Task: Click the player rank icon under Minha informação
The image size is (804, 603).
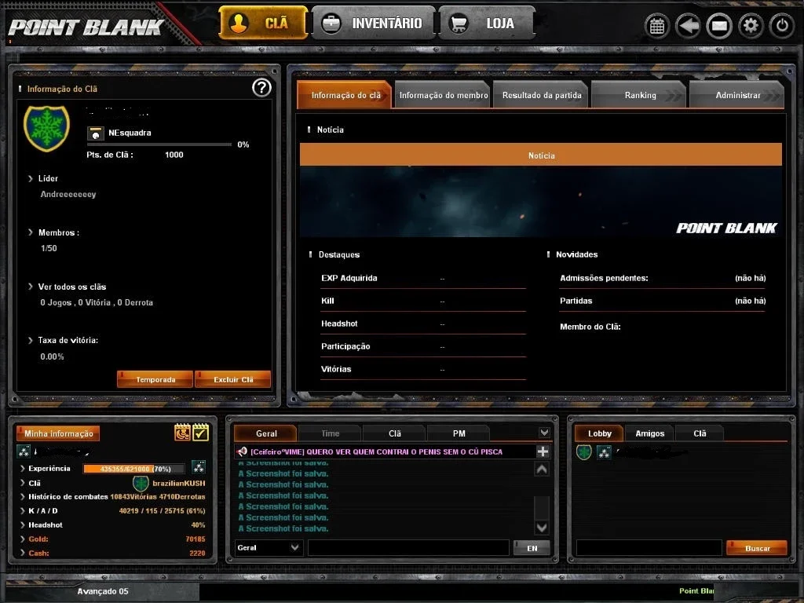Action: click(x=24, y=451)
